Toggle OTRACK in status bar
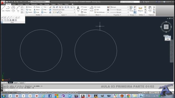The image size is (175, 98). [55, 93]
